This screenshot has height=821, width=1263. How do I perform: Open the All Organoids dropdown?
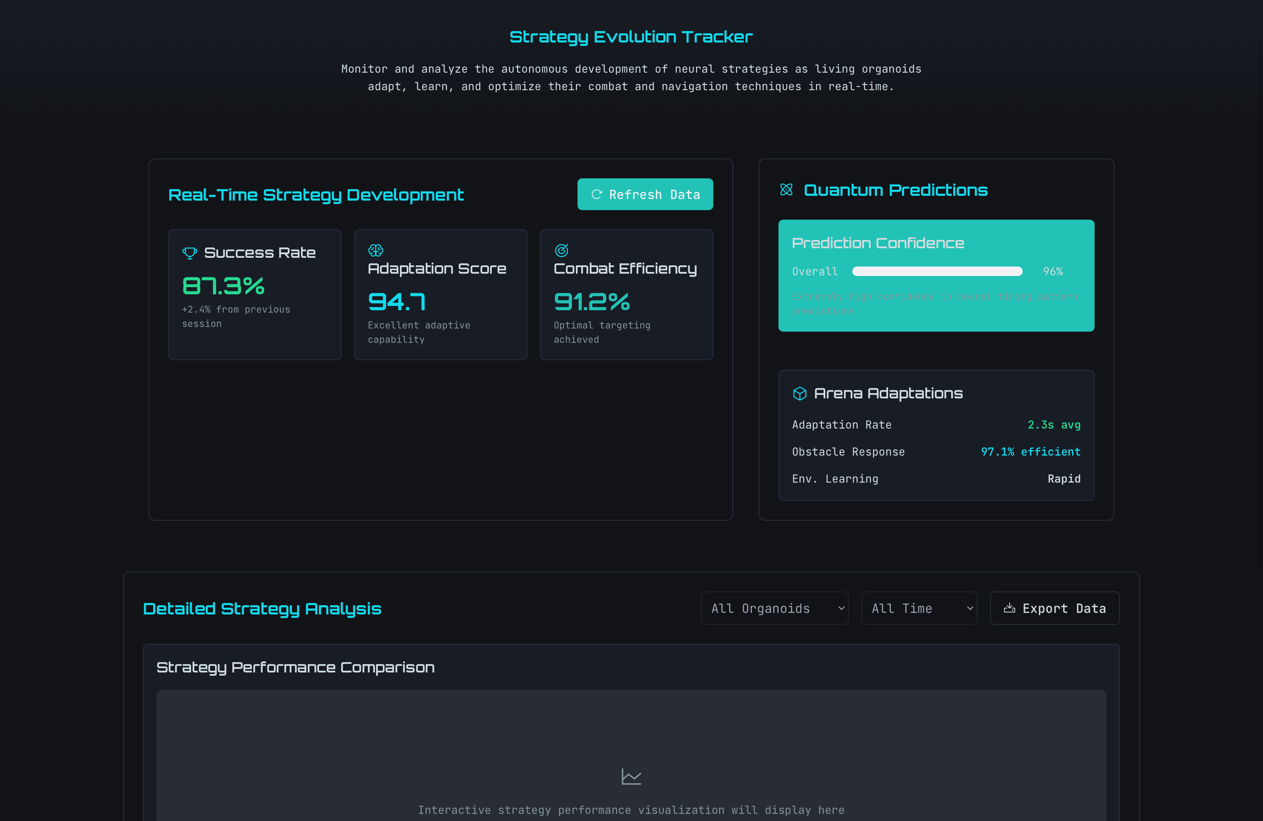pyautogui.click(x=774, y=608)
